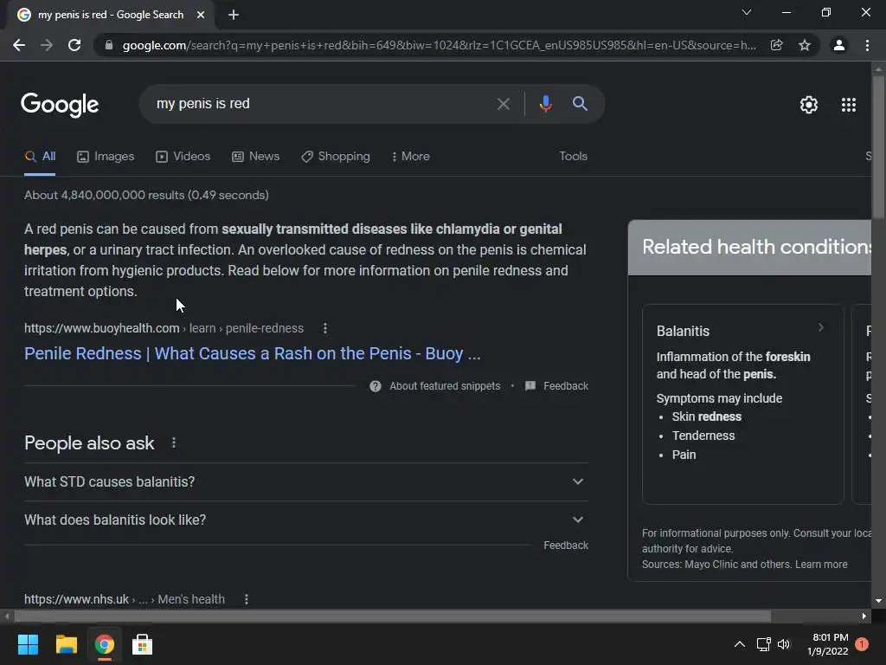The height and width of the screenshot is (665, 886).
Task: Expand What STD causes balanitis question
Action: coord(306,481)
